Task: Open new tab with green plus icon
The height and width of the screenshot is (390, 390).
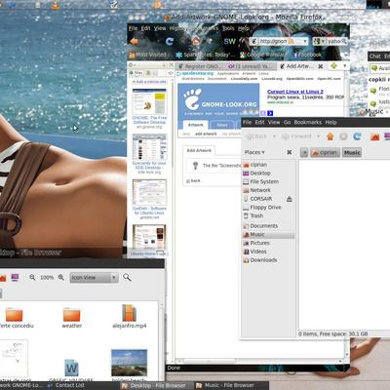Action: pos(333,66)
